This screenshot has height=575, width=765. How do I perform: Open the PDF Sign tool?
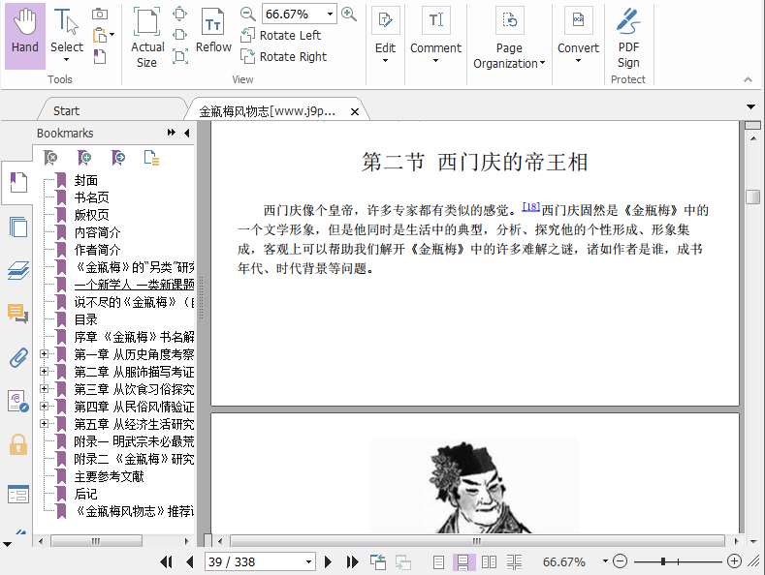(x=628, y=35)
